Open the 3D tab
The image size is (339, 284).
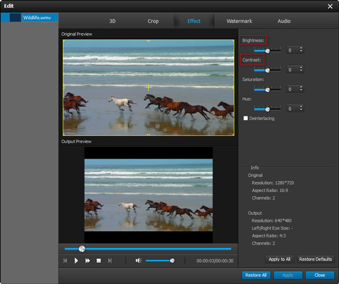click(x=112, y=21)
